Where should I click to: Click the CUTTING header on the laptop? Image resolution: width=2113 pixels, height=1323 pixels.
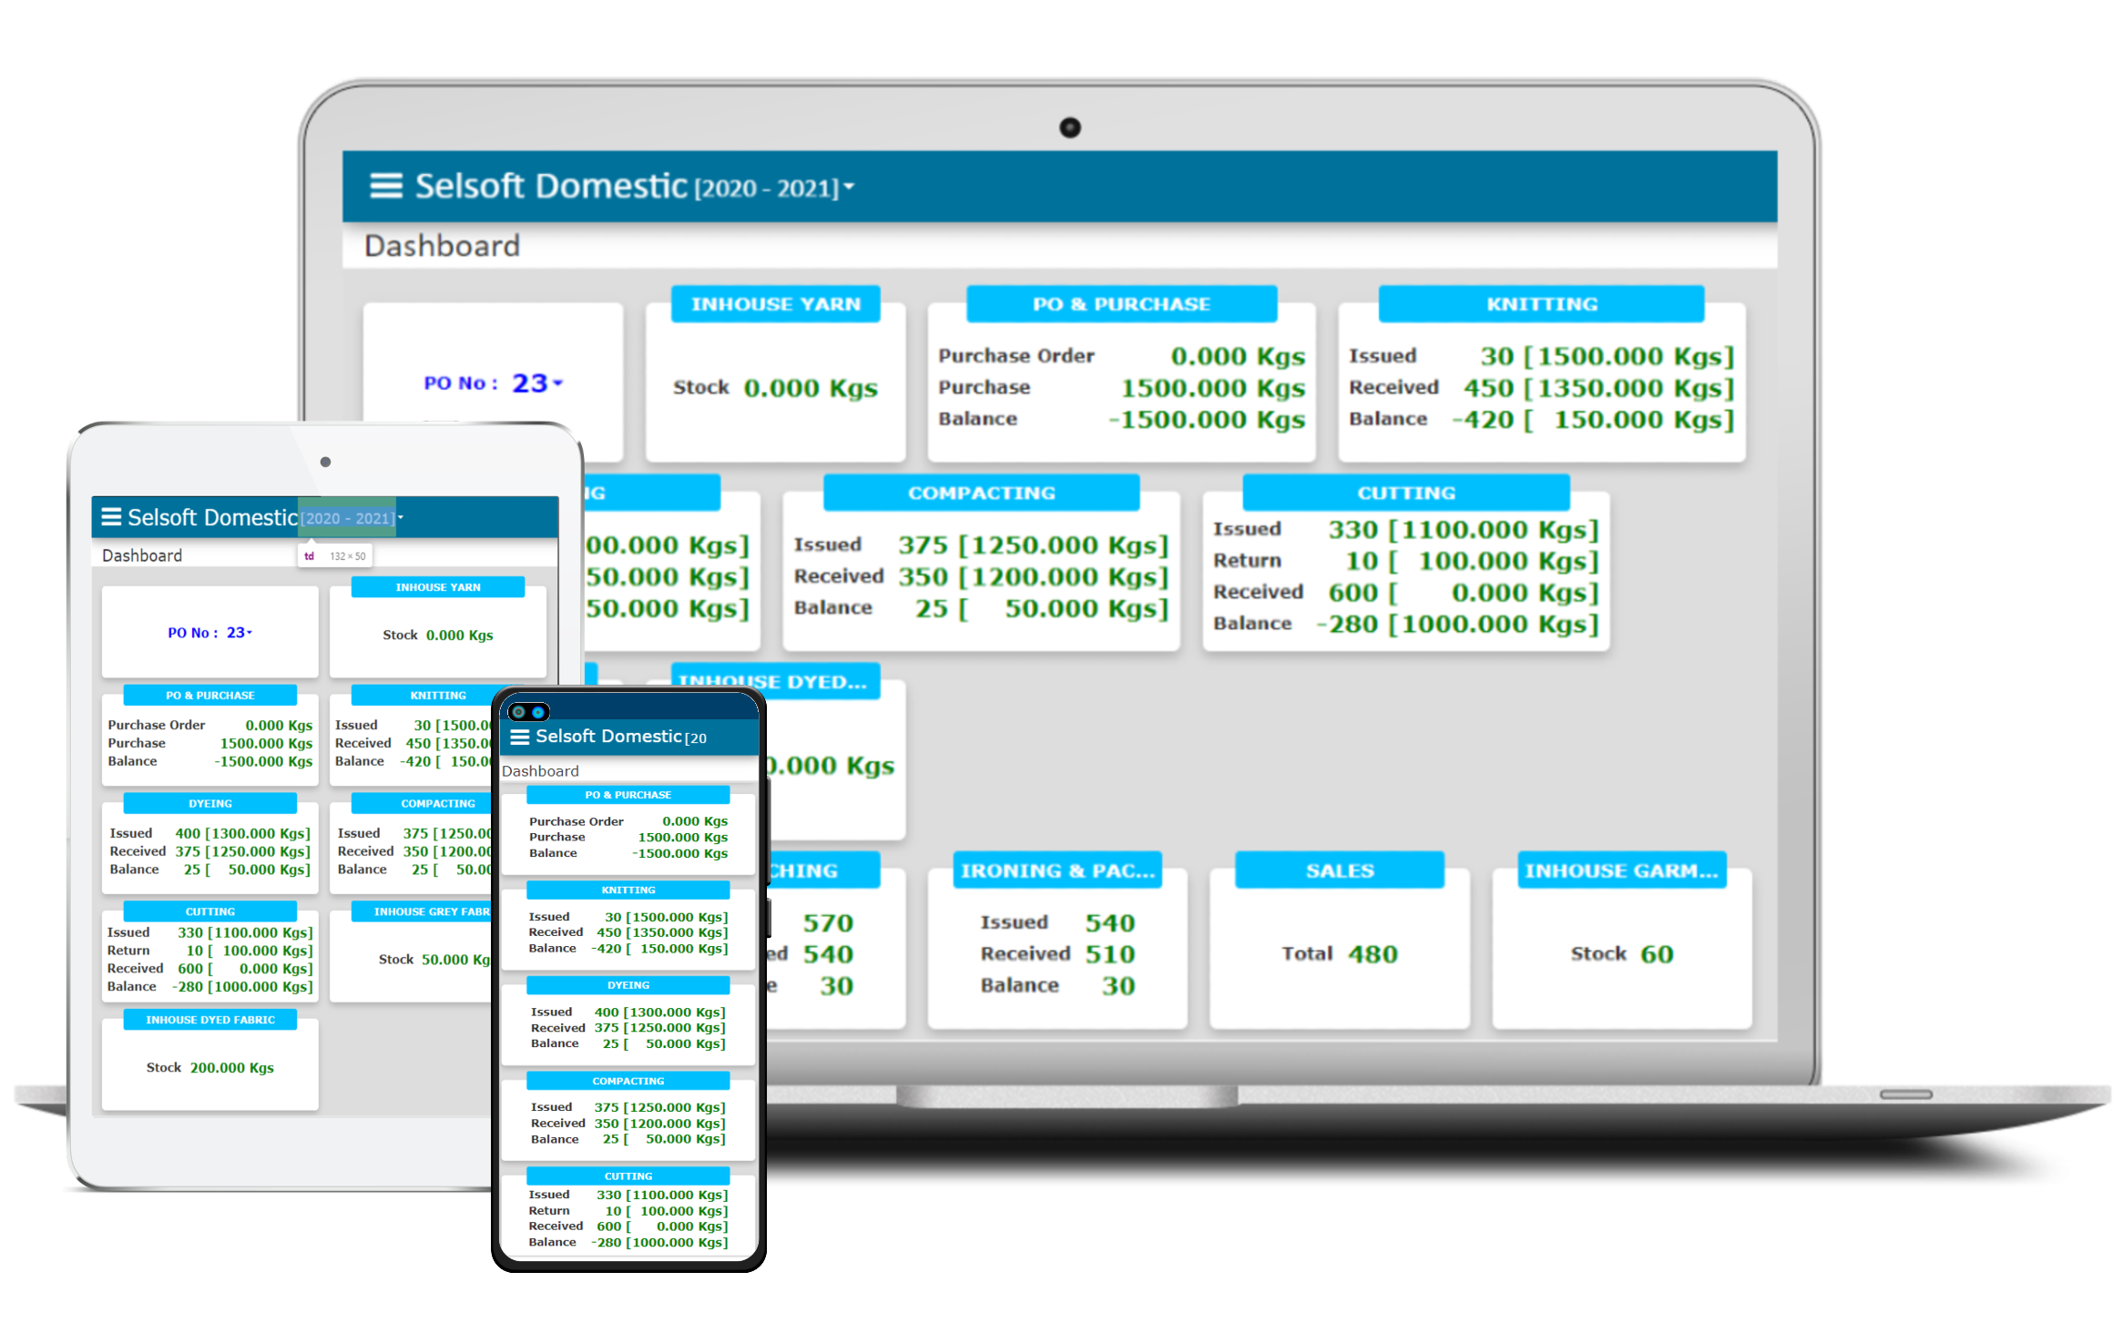[1406, 493]
